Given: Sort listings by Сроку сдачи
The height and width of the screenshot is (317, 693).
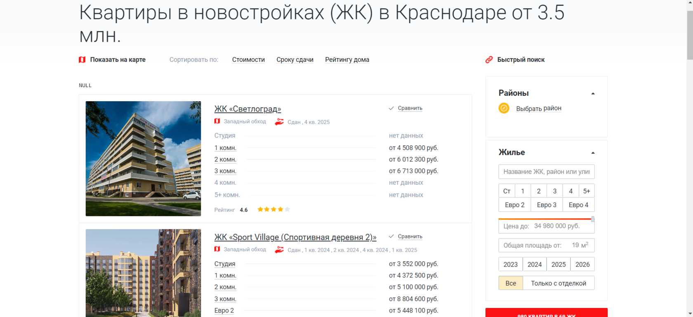Looking at the screenshot, I should click(x=295, y=60).
